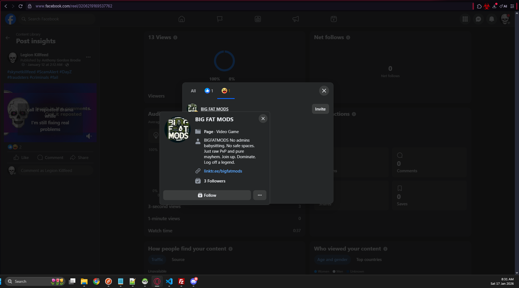Open the #skynetkillfeed hashtag
The height and width of the screenshot is (288, 519).
coord(21,72)
